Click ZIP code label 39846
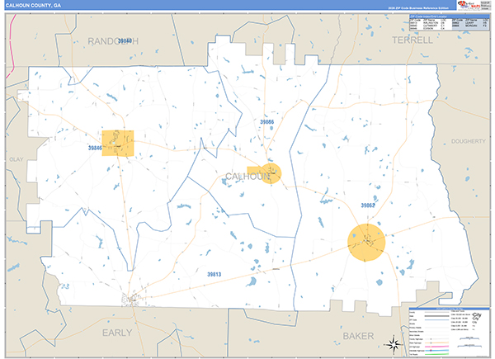 (95, 148)
